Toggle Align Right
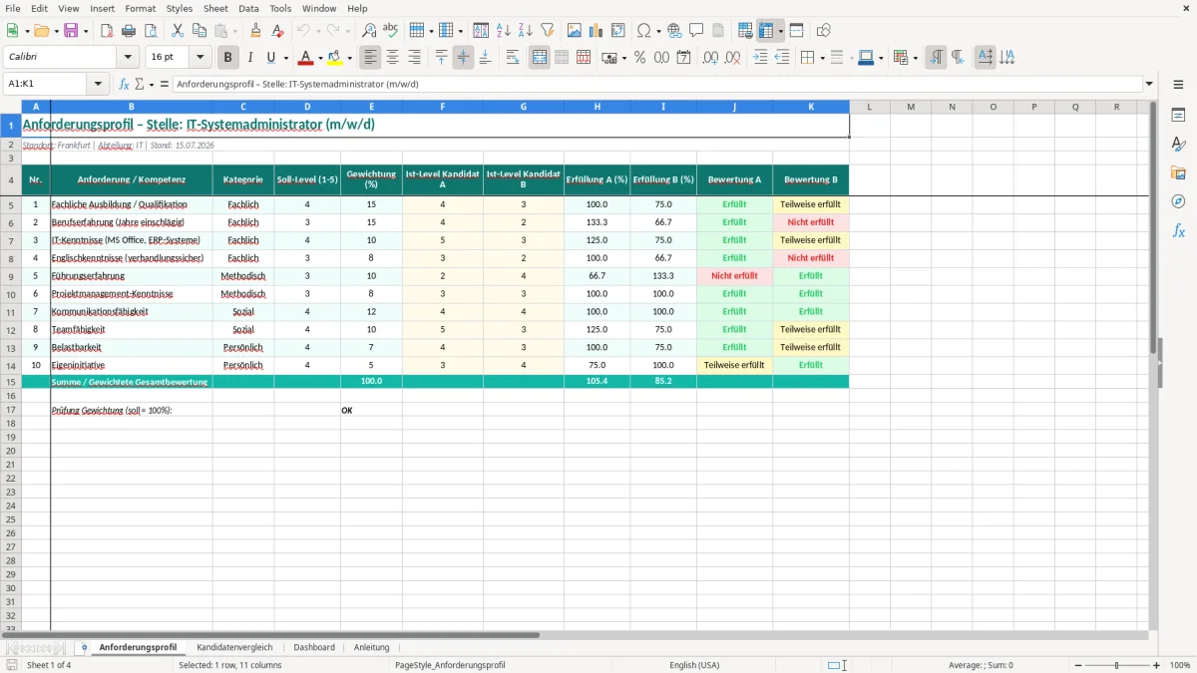This screenshot has width=1197, height=673. [x=414, y=58]
